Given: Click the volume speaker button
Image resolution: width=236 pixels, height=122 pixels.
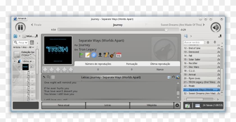Looking at the screenshot, I should (x=215, y=27).
